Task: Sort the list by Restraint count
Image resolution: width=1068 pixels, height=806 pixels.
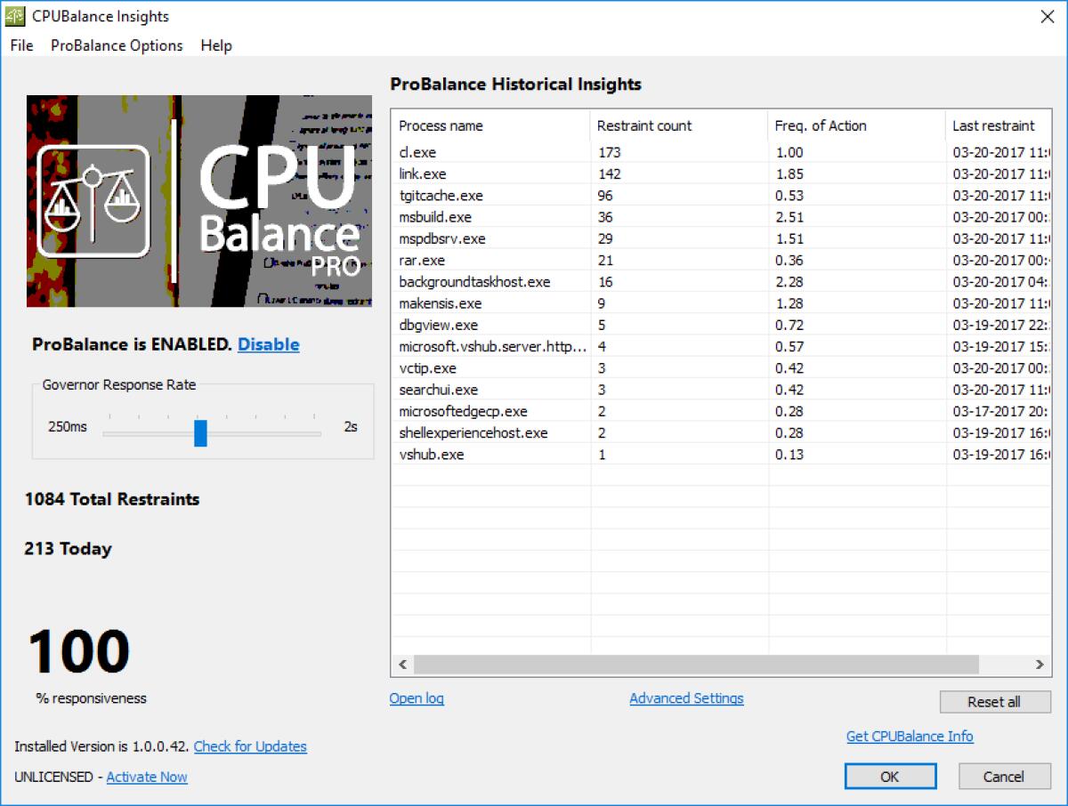Action: (643, 125)
